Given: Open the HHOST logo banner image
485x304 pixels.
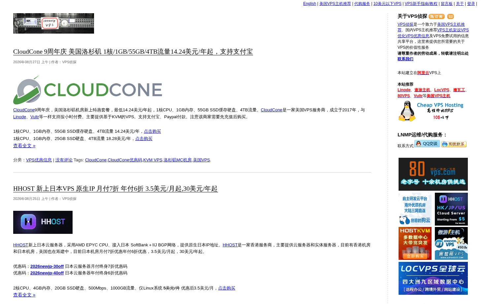Looking at the screenshot, I should pyautogui.click(x=43, y=222).
